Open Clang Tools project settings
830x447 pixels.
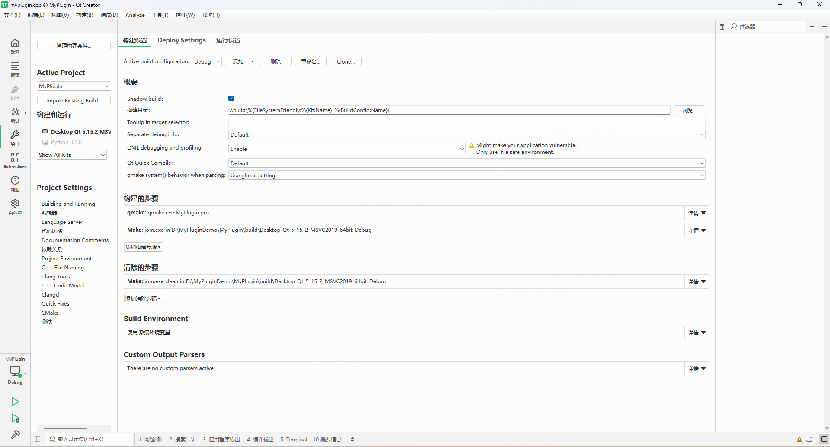tap(56, 277)
